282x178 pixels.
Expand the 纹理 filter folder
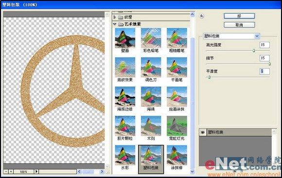coord(115,18)
